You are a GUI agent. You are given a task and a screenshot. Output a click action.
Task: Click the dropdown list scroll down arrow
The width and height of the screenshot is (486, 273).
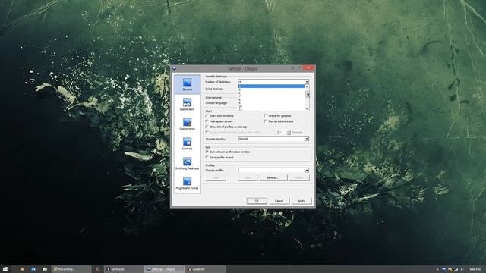pyautogui.click(x=307, y=108)
